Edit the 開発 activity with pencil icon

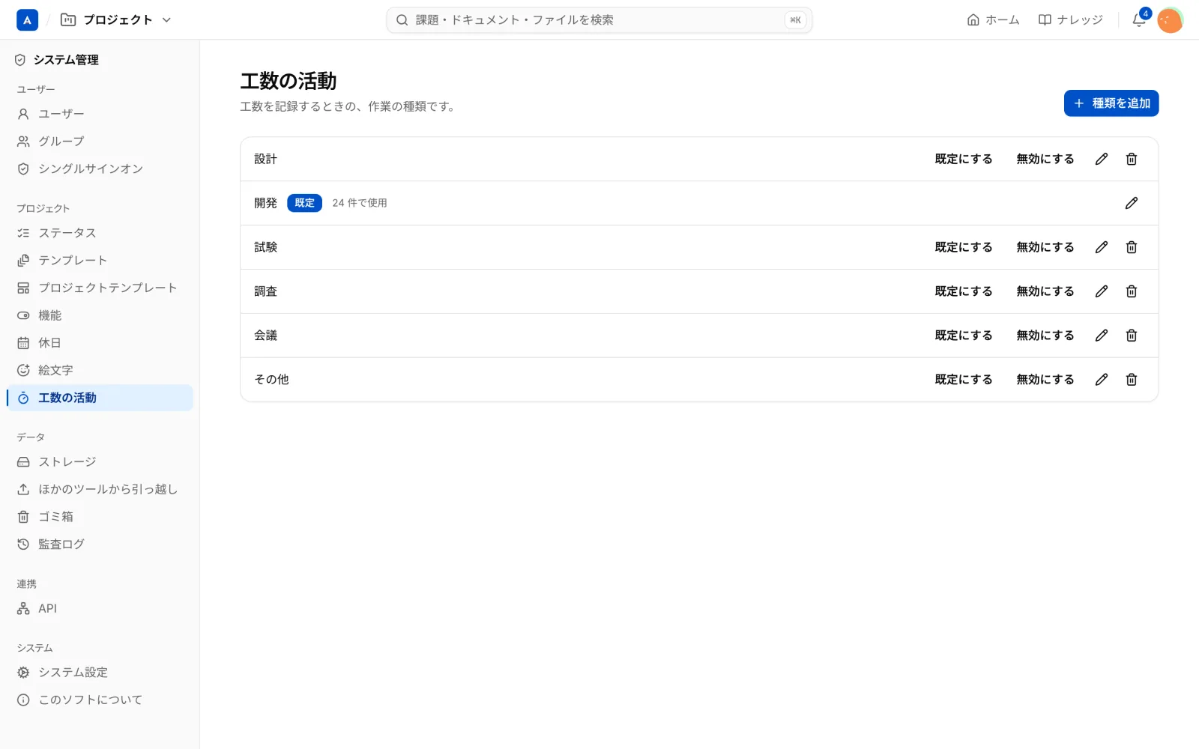1132,203
